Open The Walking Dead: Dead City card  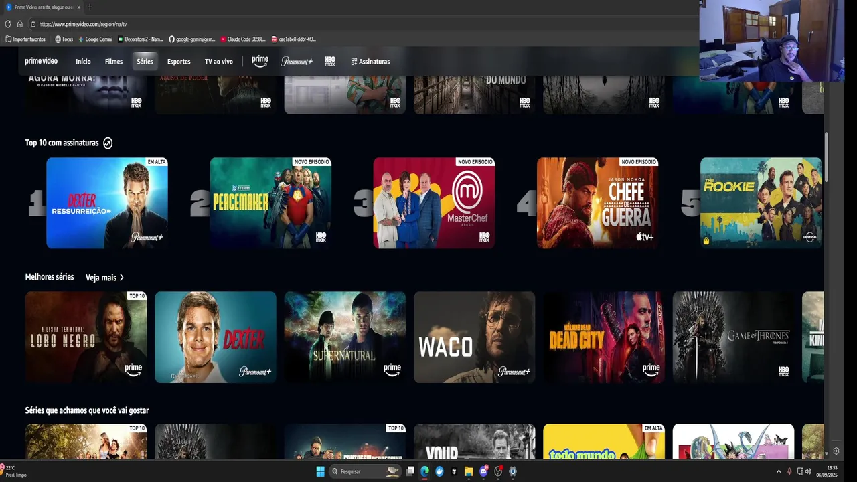604,337
